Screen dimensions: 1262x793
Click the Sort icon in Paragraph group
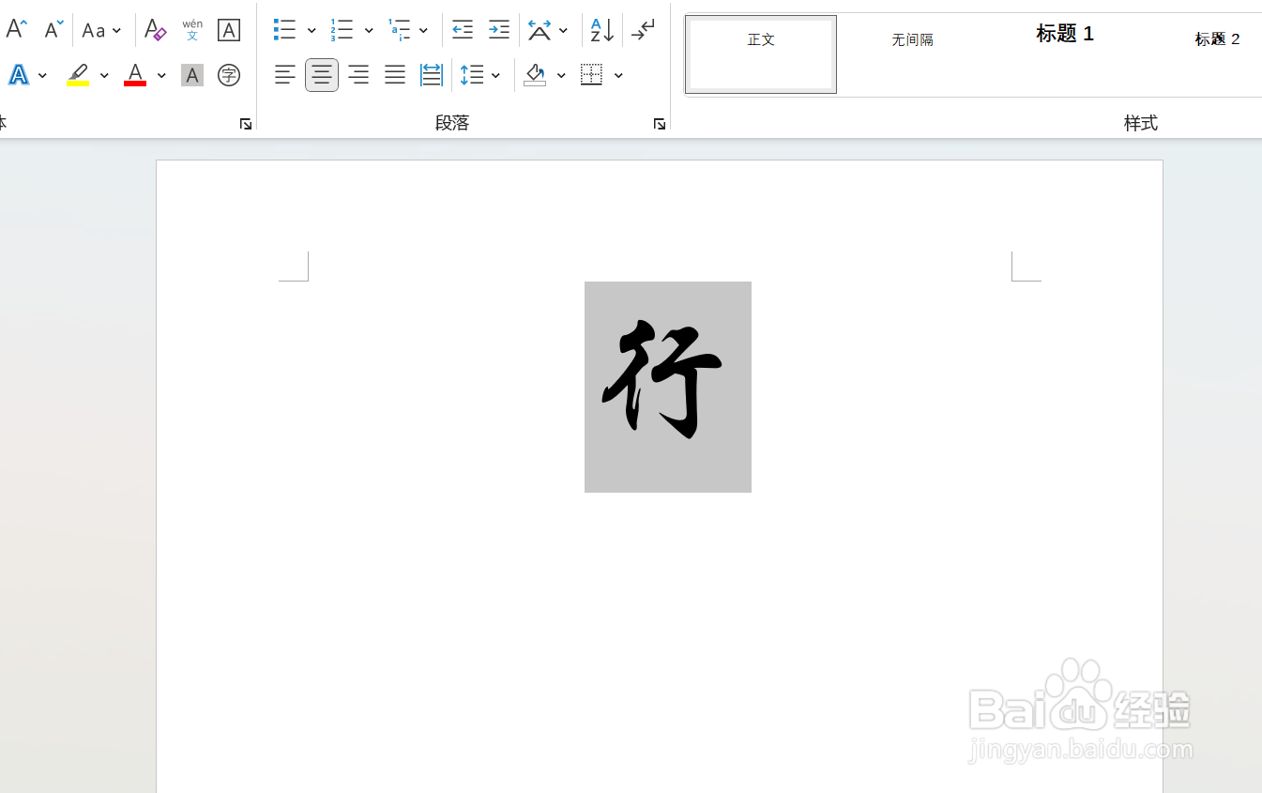[x=601, y=29]
